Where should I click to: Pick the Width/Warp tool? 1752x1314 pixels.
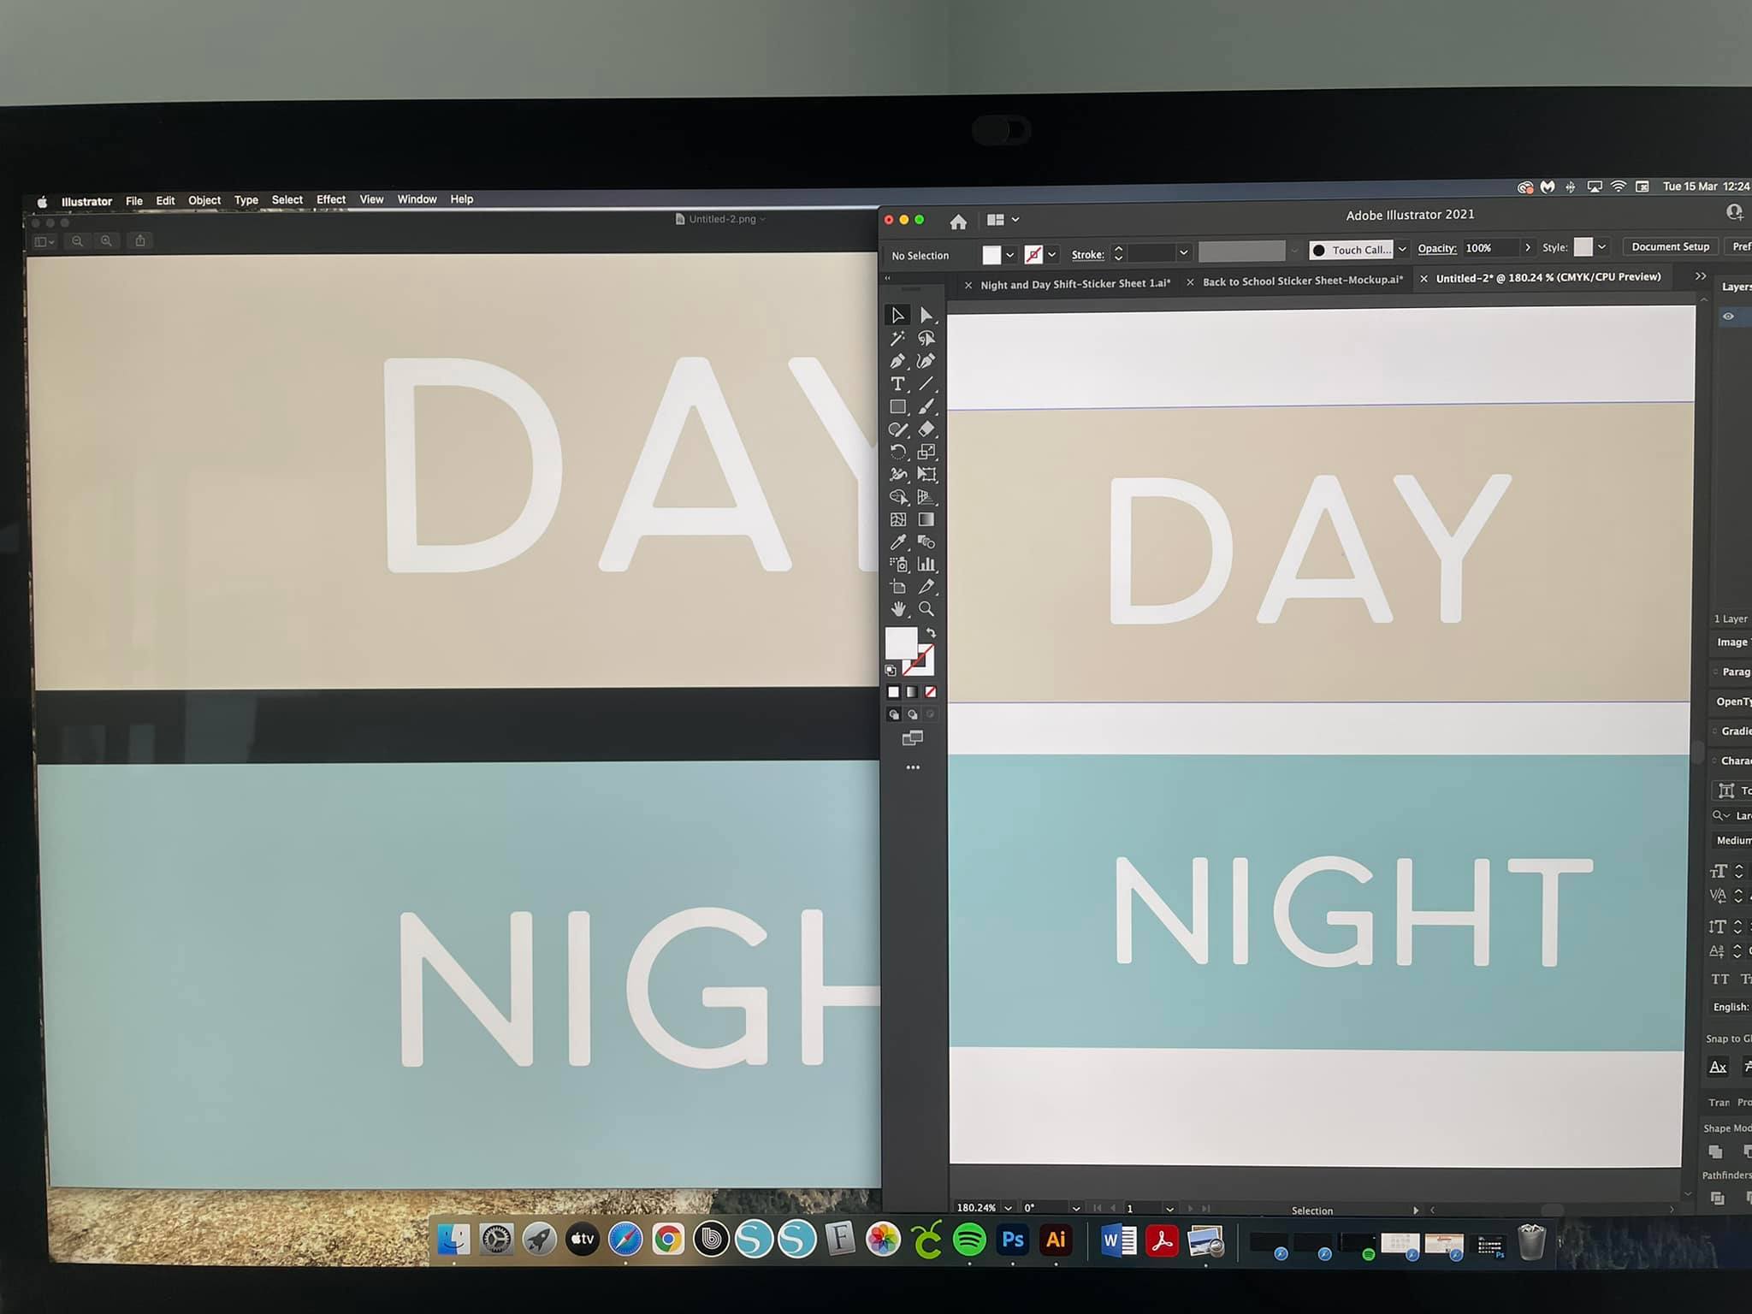[897, 474]
